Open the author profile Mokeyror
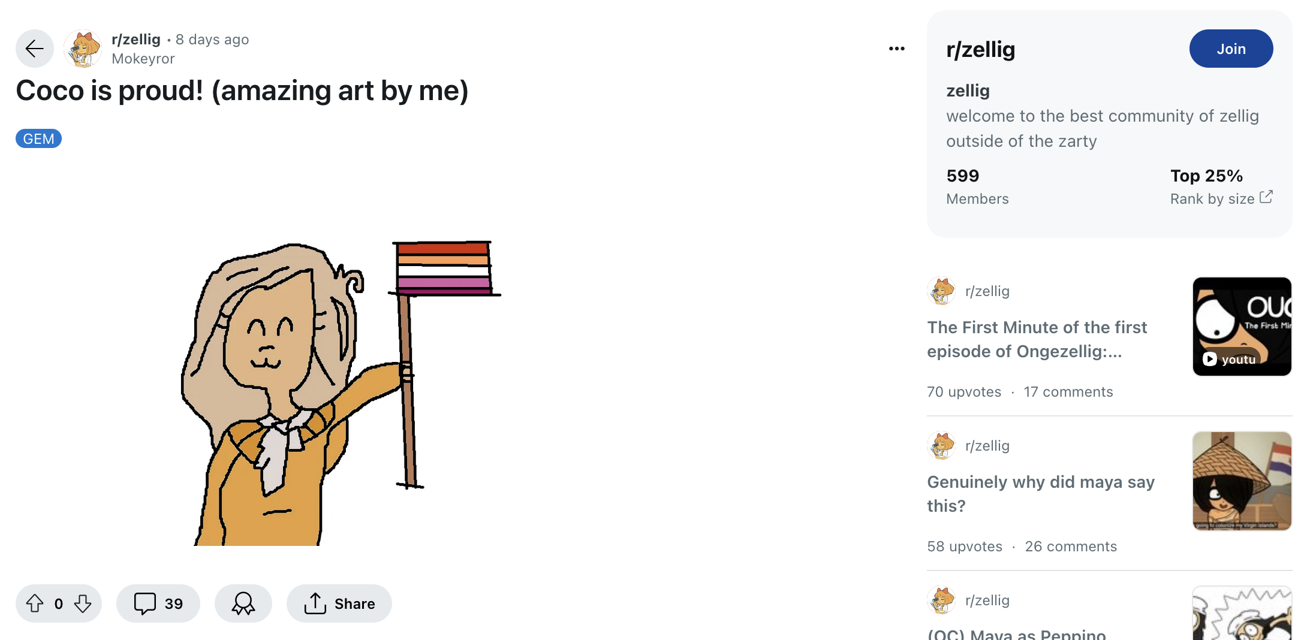The width and height of the screenshot is (1301, 640). 143,59
